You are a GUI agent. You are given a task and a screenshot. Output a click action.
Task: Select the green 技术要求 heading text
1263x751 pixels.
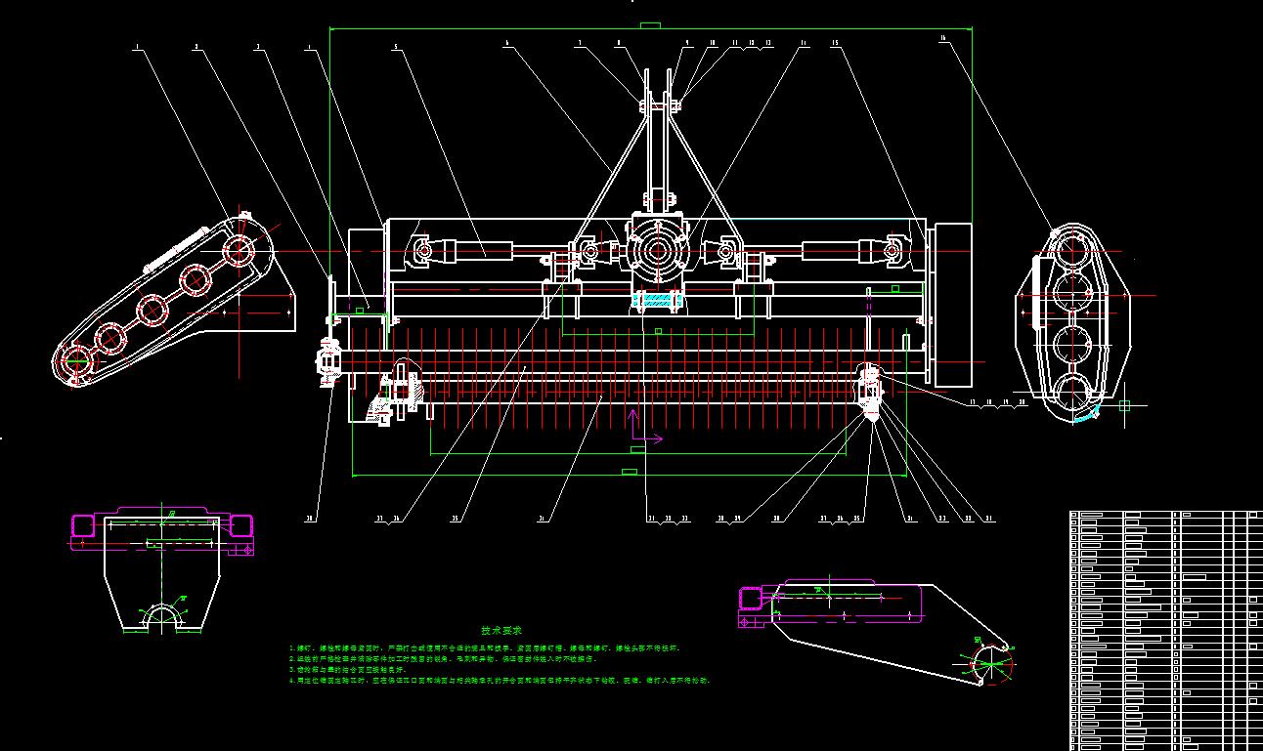click(x=501, y=631)
